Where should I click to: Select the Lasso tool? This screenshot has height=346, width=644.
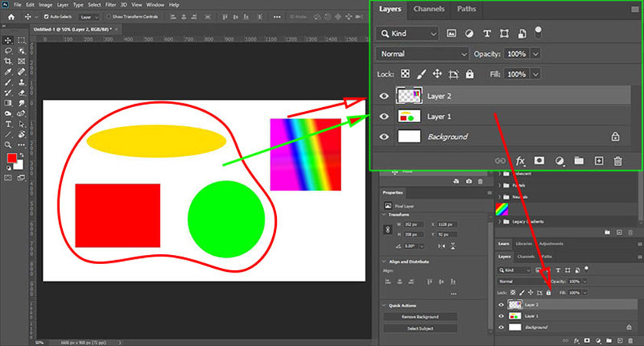pos(8,51)
